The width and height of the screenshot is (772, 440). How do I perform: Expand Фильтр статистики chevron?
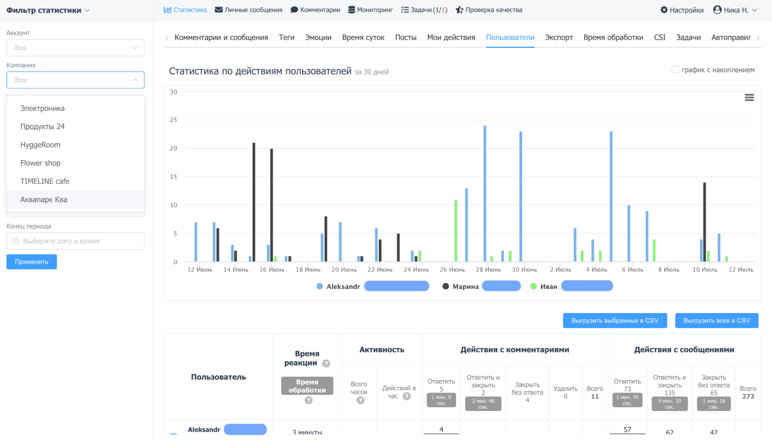(87, 10)
